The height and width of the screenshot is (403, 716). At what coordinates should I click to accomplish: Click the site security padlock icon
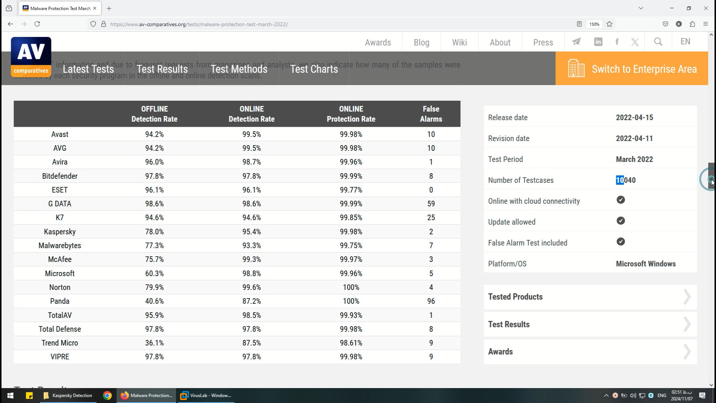(x=104, y=24)
